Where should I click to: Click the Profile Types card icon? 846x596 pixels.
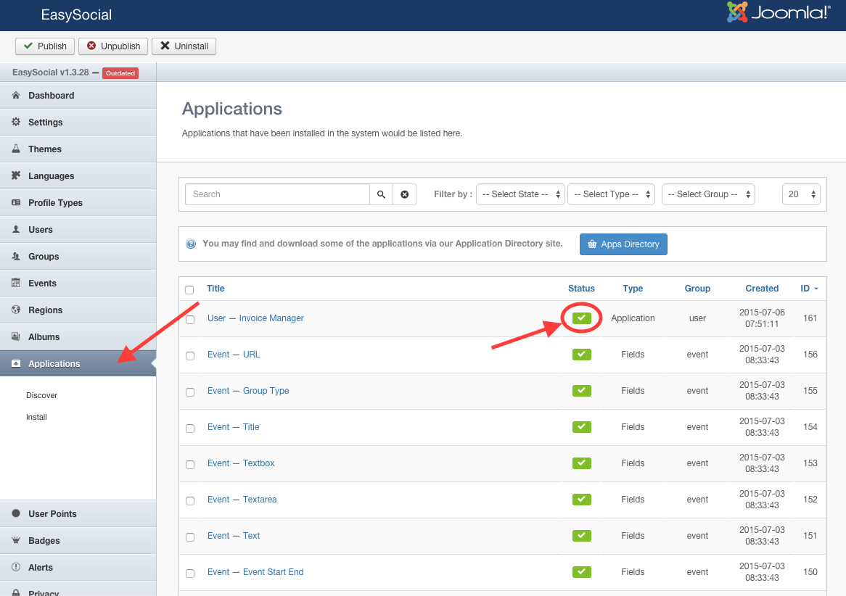pos(16,202)
